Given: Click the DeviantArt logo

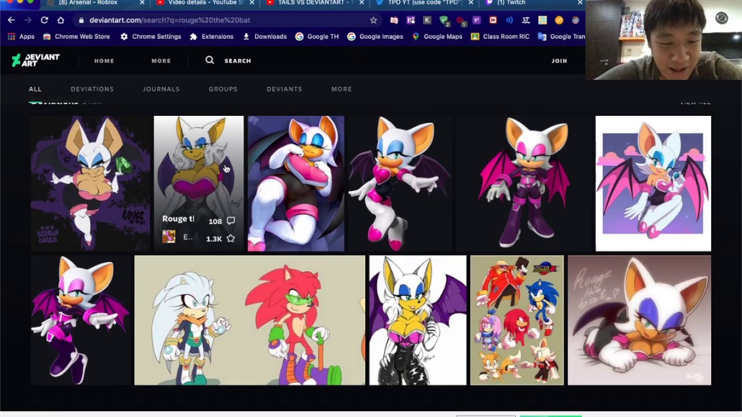Looking at the screenshot, I should (x=36, y=60).
